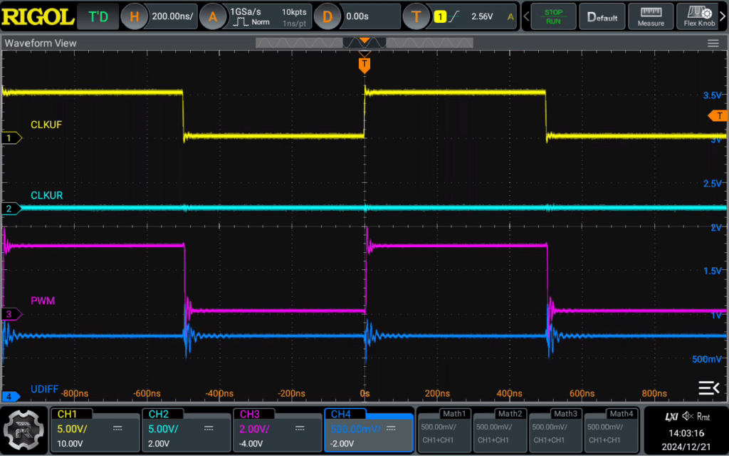Expand the toolbar with the right chevron
729x458 pixels.
pyautogui.click(x=723, y=16)
